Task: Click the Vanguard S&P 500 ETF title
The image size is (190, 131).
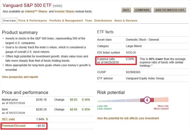Action: 26,5
